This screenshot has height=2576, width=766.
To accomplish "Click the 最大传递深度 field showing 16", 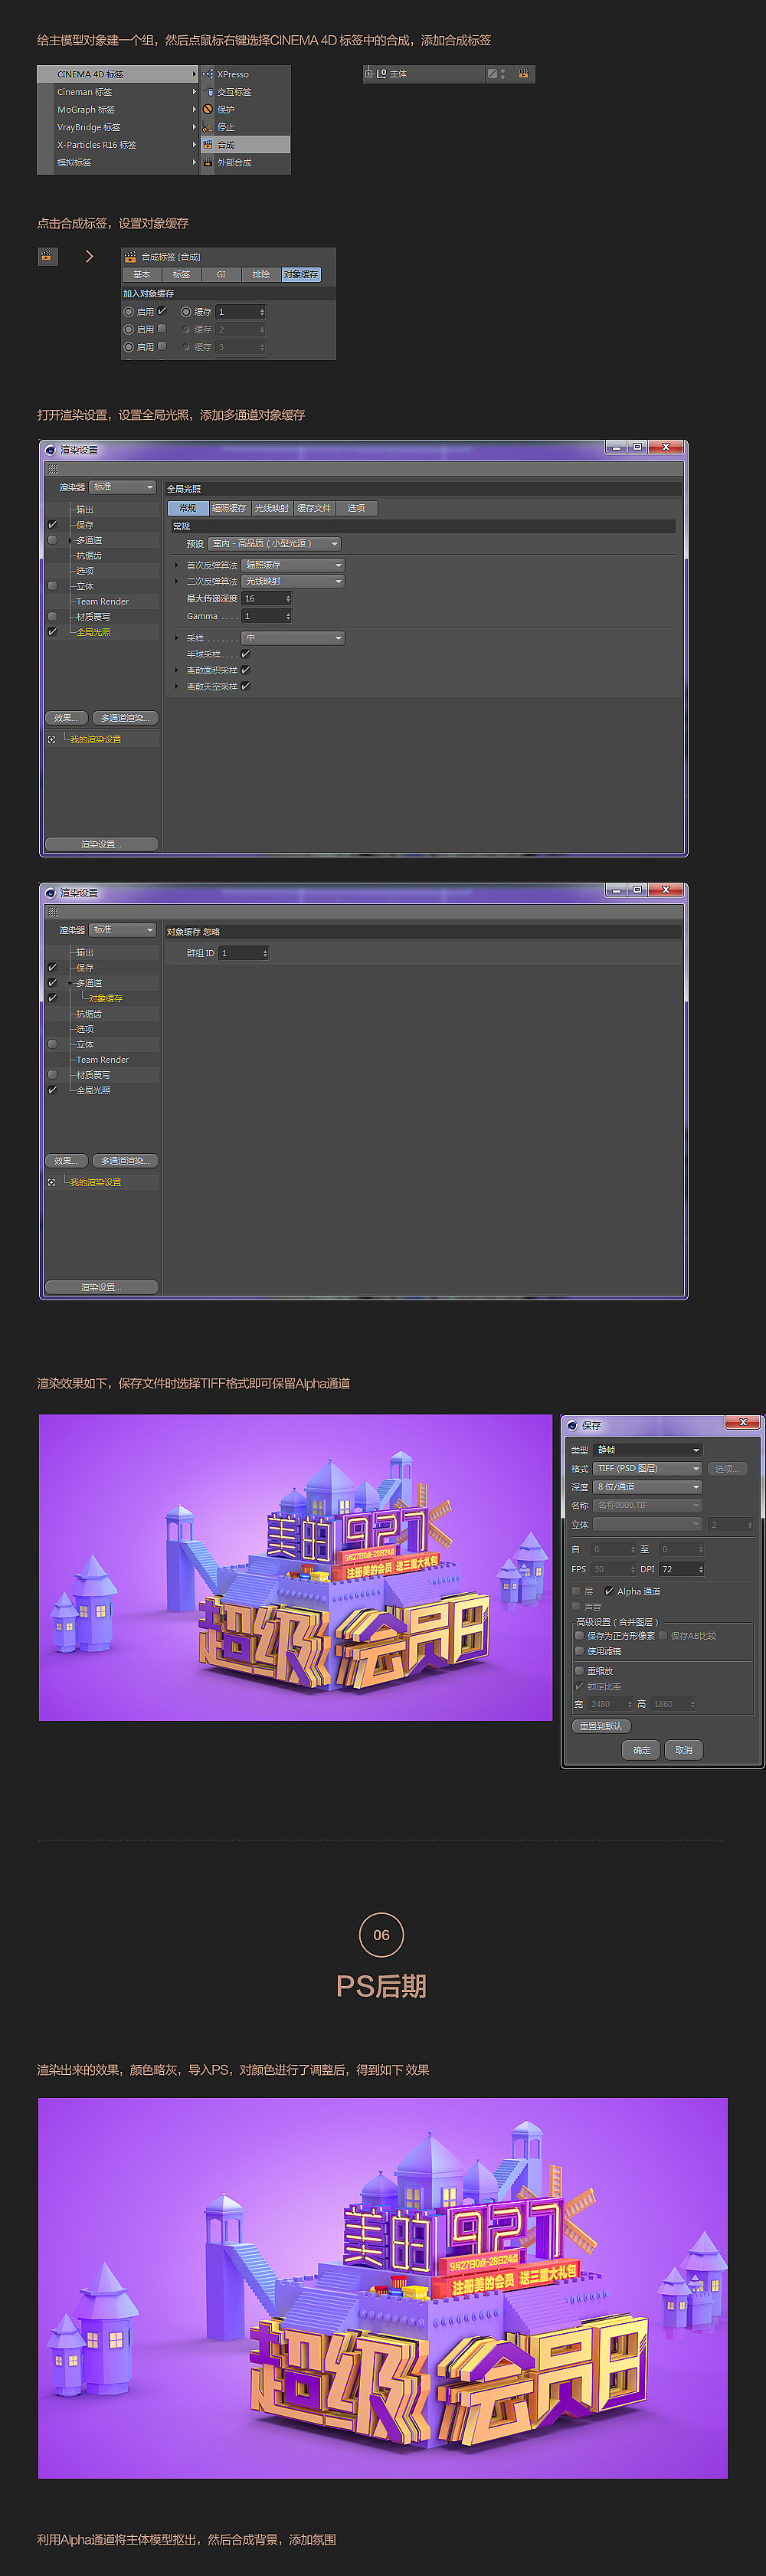I will (x=266, y=598).
